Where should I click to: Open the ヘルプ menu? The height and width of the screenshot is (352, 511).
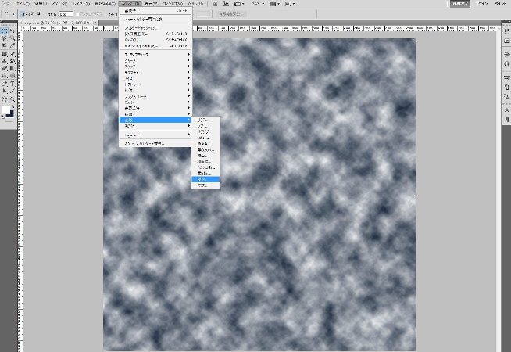195,4
